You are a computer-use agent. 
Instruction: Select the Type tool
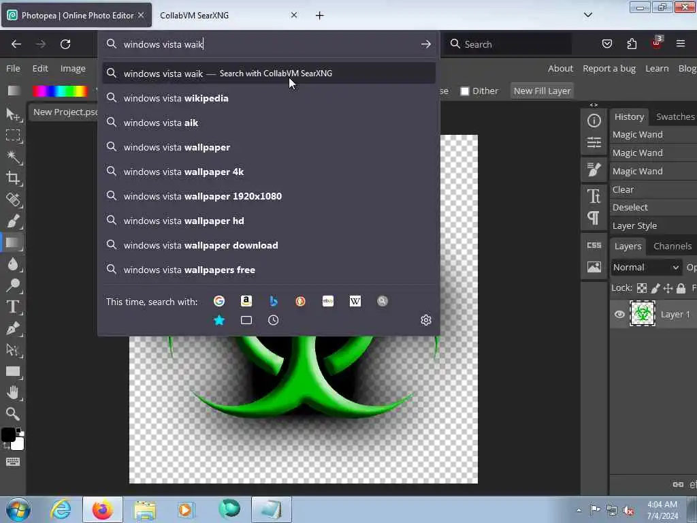[x=13, y=307]
